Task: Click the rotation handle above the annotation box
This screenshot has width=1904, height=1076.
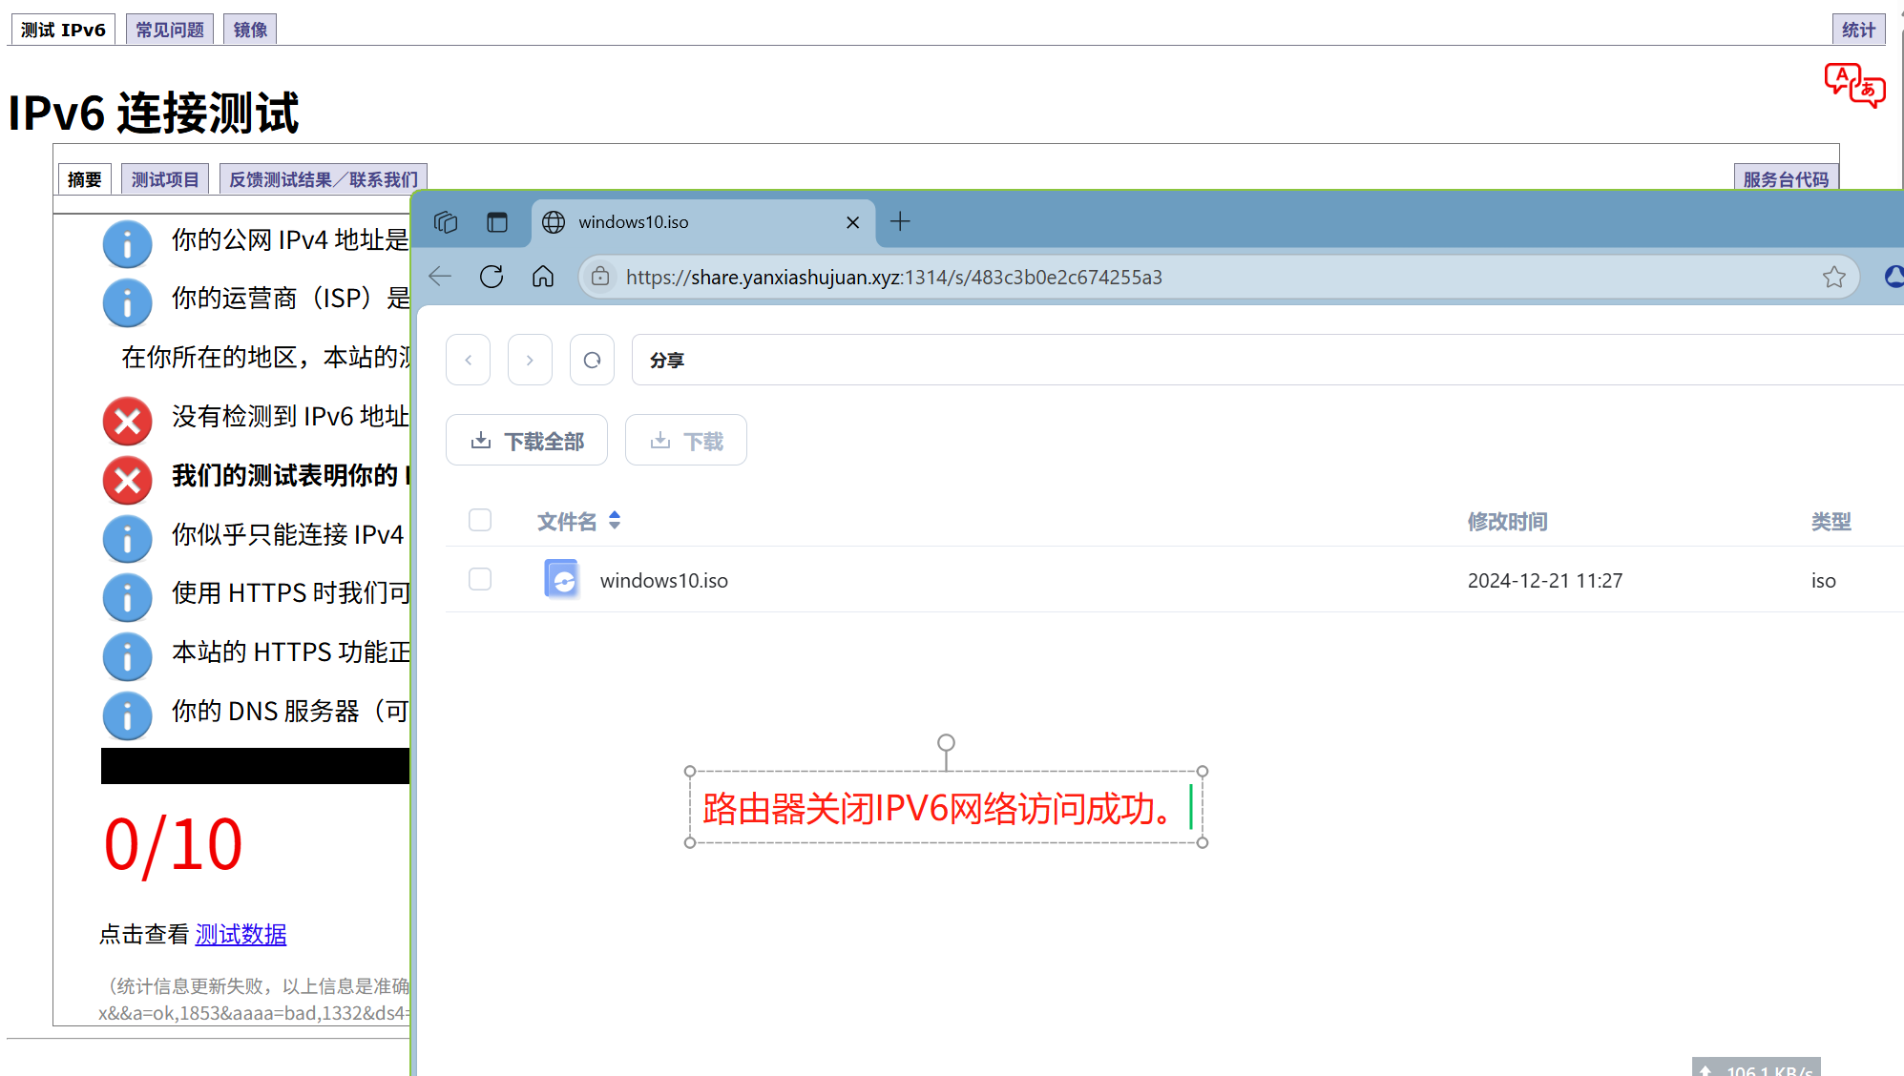Action: pyautogui.click(x=946, y=742)
